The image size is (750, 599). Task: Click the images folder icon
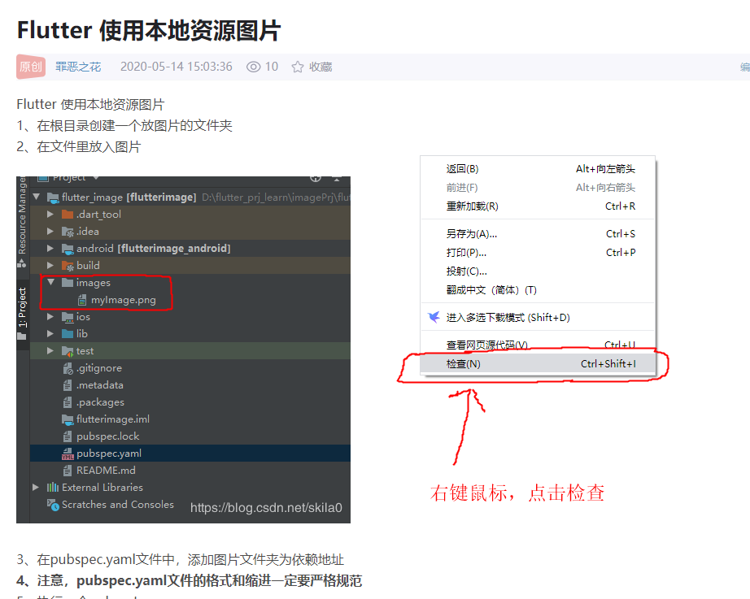pos(68,283)
